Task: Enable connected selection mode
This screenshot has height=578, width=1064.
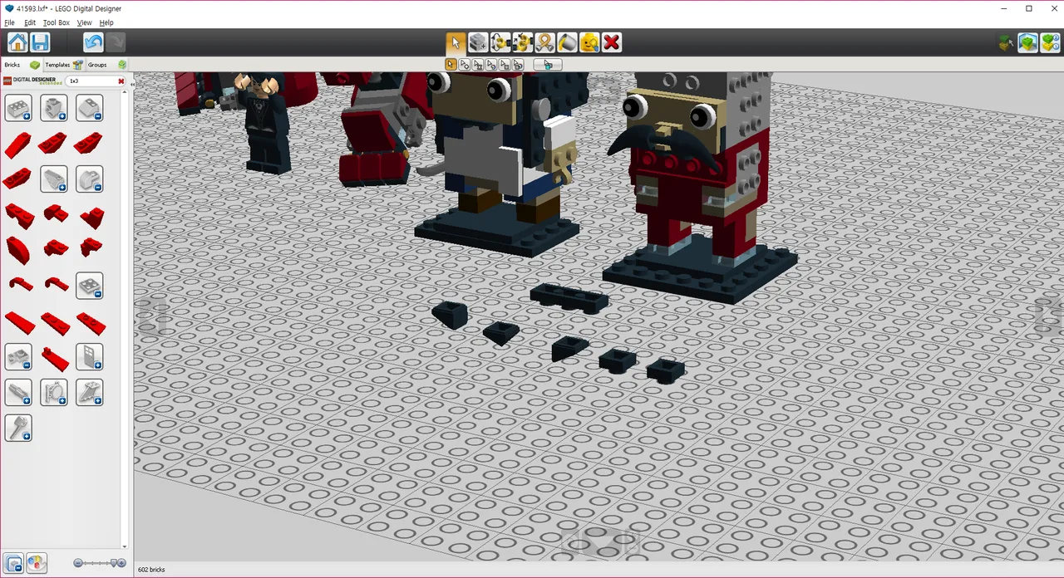Action: point(477,64)
